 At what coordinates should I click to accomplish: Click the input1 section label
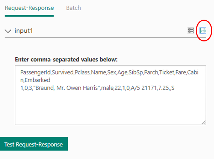[x=24, y=31]
